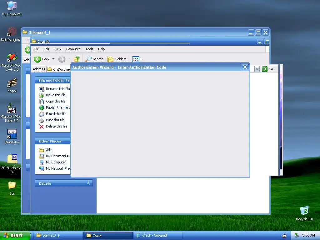Maximize the 3dsmax3_1 window
Screen dimensions: 320x240
pyautogui.click(x=258, y=32)
